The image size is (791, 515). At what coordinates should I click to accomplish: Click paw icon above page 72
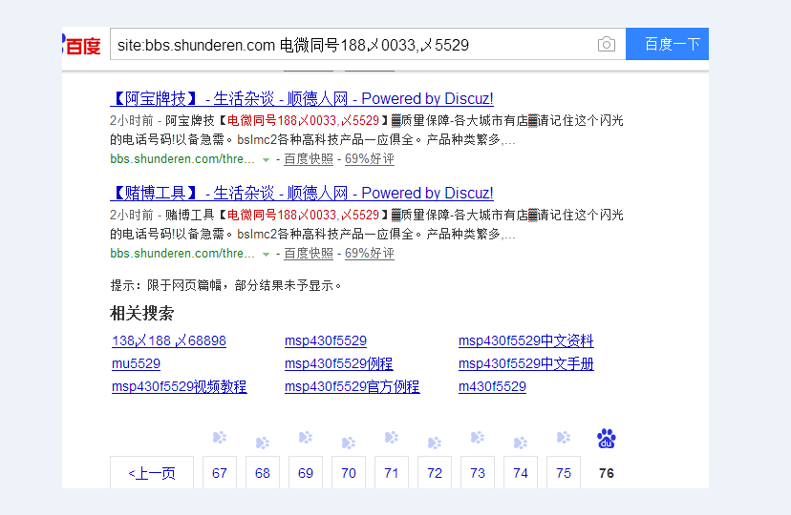point(435,443)
